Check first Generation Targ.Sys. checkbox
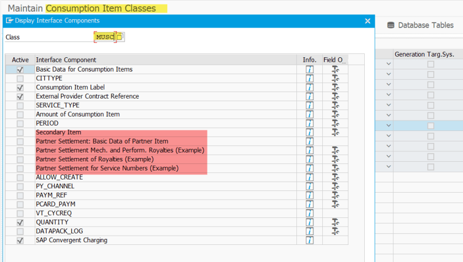Viewport: 463px width, 262px height. point(431,64)
